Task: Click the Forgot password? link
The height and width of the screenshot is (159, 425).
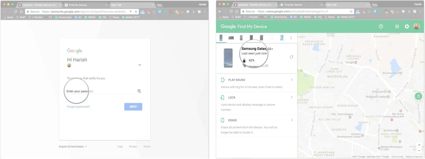Action: point(78,107)
